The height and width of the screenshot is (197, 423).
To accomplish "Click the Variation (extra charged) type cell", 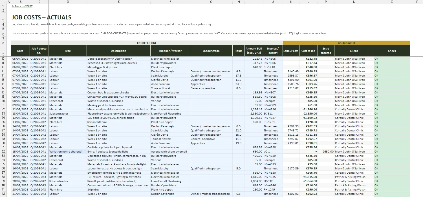I will point(68,152).
